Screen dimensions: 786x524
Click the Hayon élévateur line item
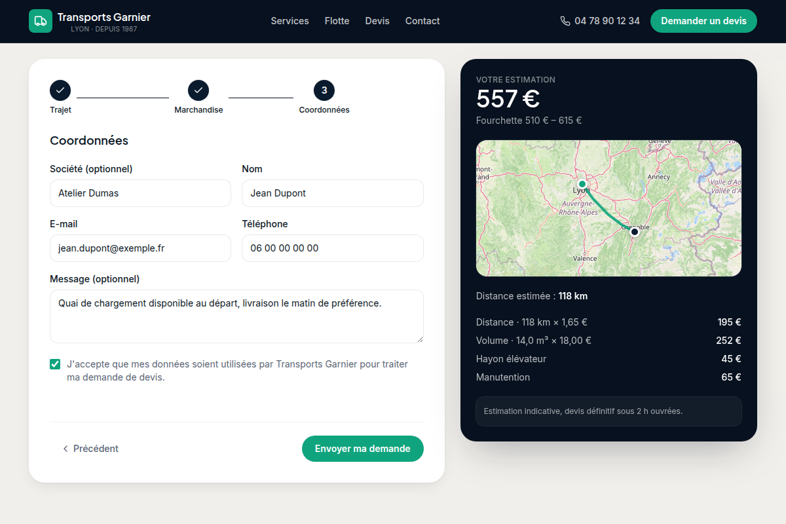[608, 359]
